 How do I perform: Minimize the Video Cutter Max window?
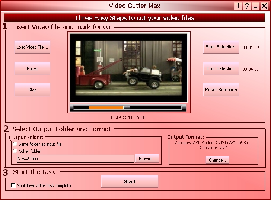pos(255,6)
